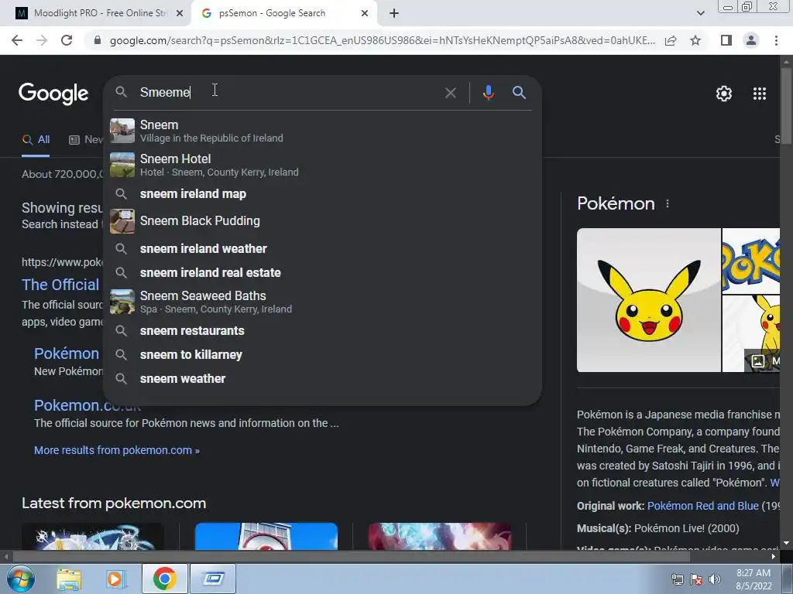Viewport: 793px width, 594px height.
Task: Choose sneem weather suggestion
Action: [x=322, y=379]
